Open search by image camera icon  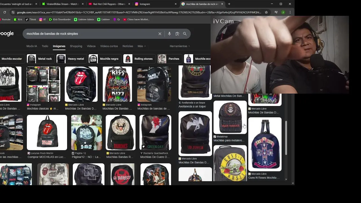pyautogui.click(x=177, y=34)
